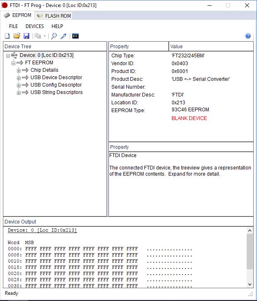
Task: Click the Vendor ID value 0x0403
Action: point(180,63)
